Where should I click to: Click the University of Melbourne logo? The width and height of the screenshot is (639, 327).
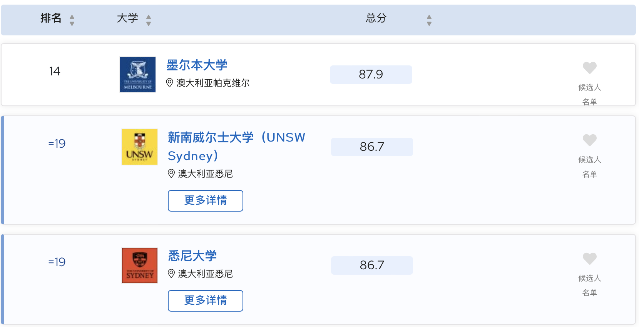[138, 75]
